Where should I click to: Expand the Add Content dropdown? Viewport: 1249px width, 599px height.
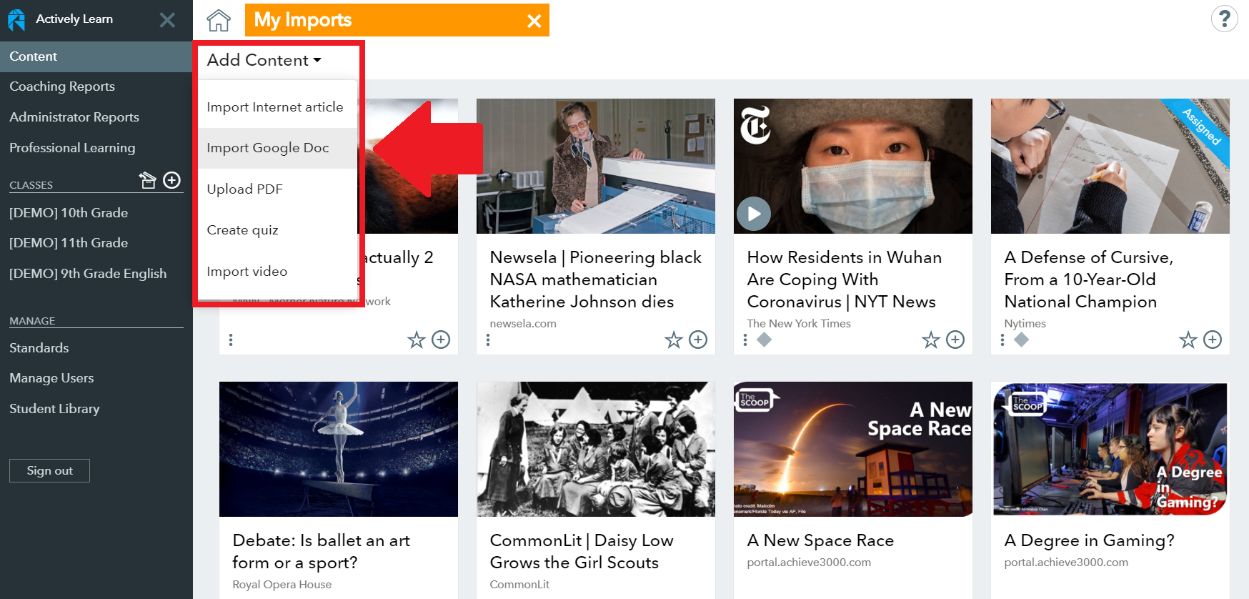point(264,60)
